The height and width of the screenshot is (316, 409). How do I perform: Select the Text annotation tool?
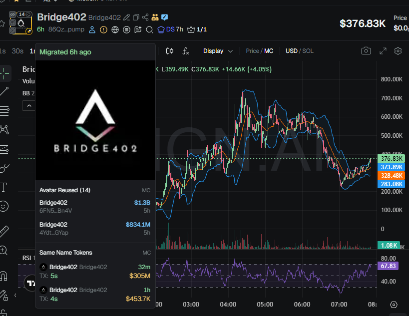pos(3,187)
